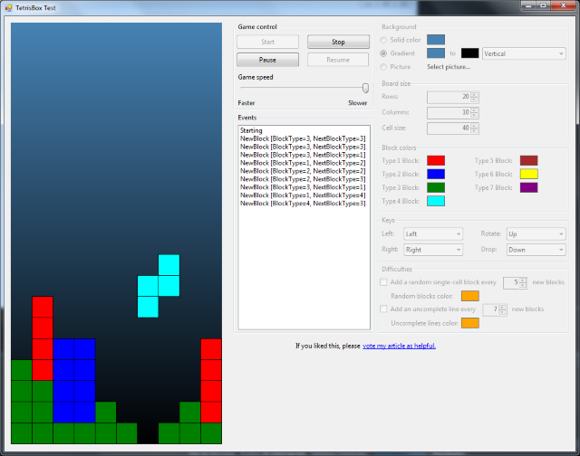Click the green Type 3 Block swatch
The width and height of the screenshot is (580, 456).
(436, 187)
